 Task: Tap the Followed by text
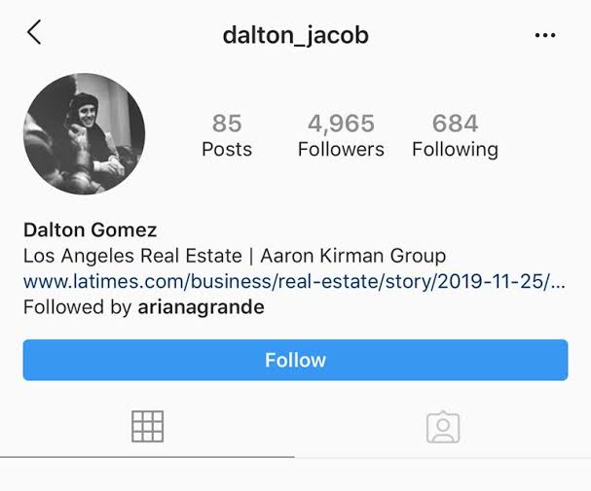coord(77,307)
